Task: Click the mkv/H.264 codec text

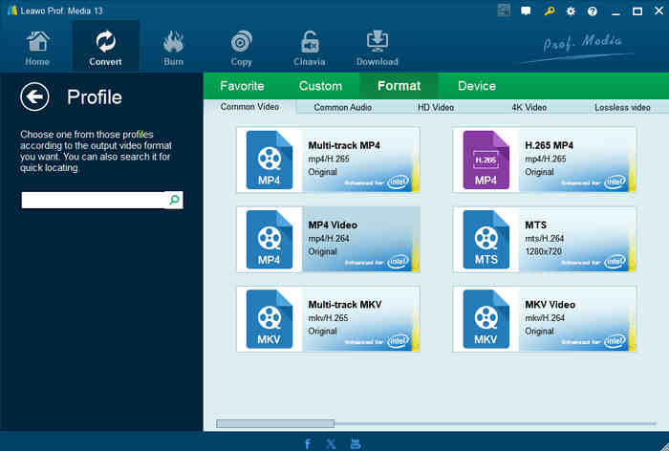Action: point(545,318)
